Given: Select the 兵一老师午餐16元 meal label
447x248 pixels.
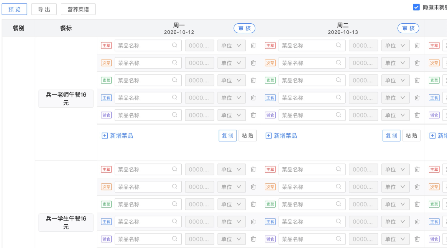Looking at the screenshot, I should tap(66, 99).
